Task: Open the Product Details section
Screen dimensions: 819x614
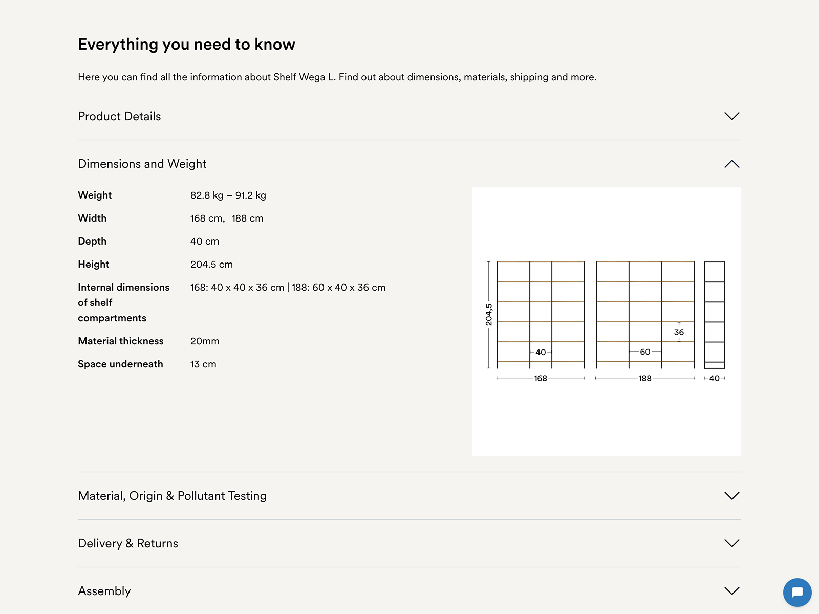Action: (119, 116)
